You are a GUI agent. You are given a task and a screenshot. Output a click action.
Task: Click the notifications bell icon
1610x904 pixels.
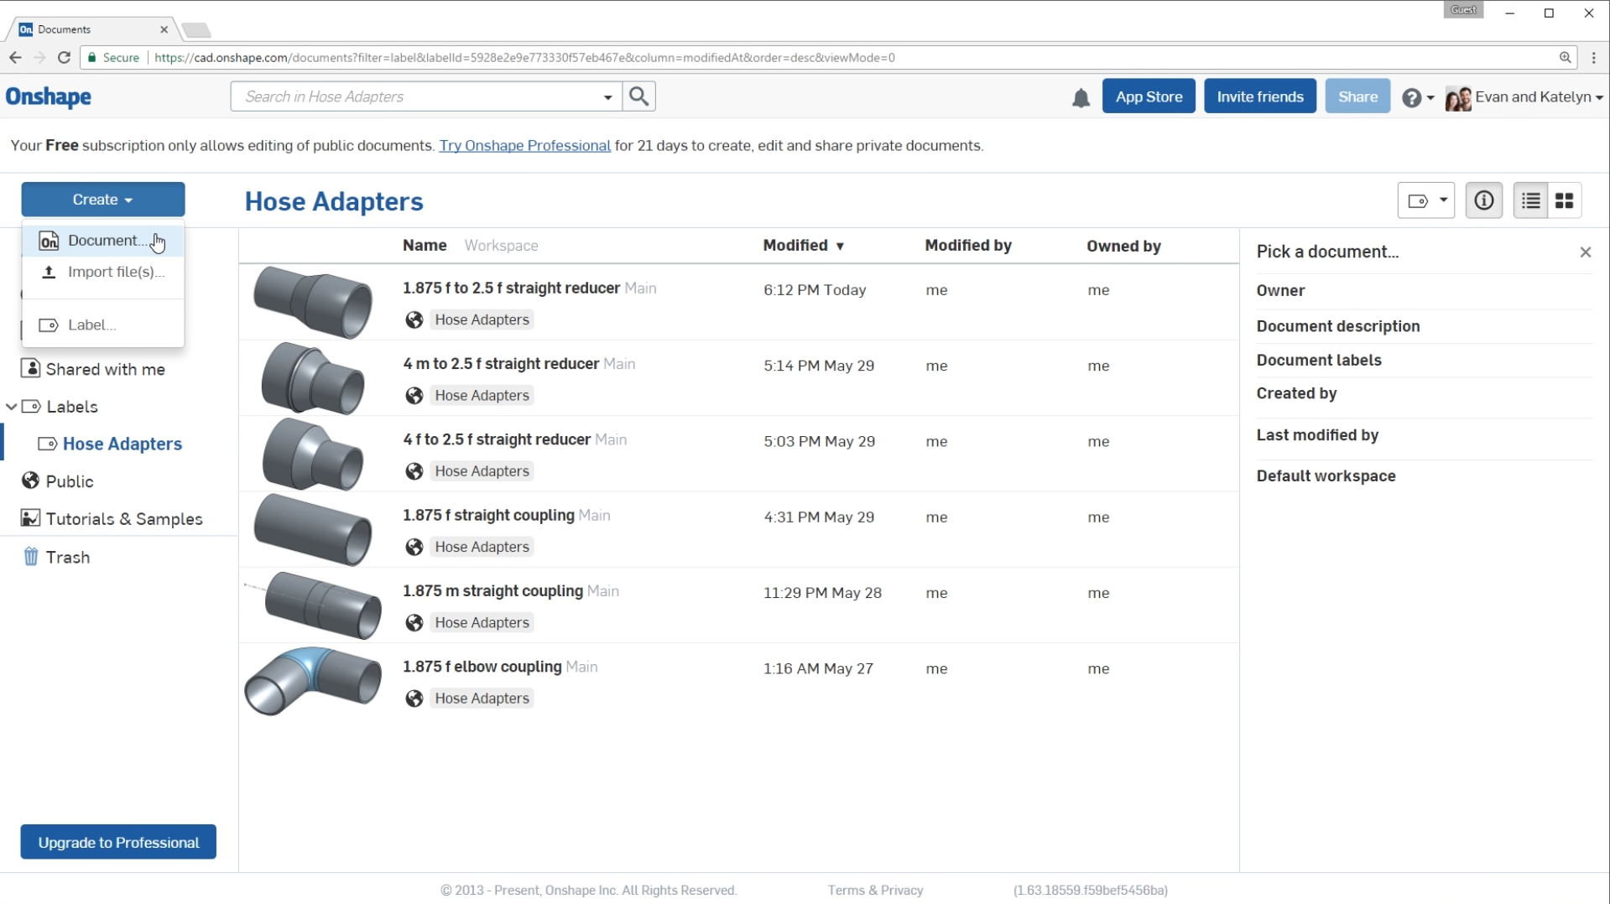tap(1081, 98)
